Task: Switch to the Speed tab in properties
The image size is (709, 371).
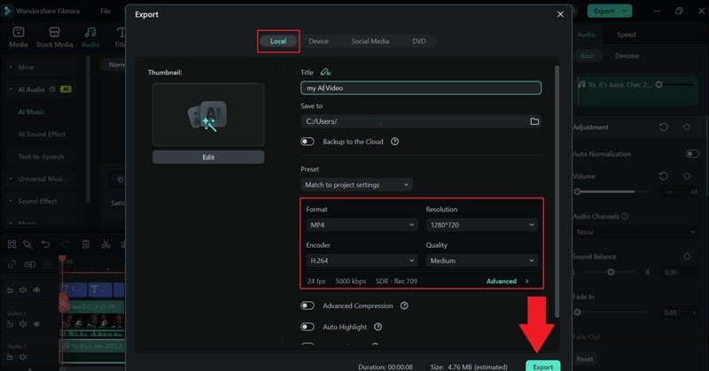Action: tap(627, 35)
